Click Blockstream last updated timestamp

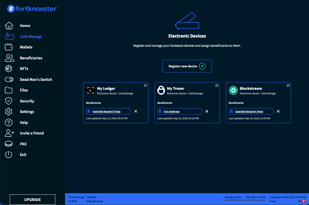click(249, 118)
